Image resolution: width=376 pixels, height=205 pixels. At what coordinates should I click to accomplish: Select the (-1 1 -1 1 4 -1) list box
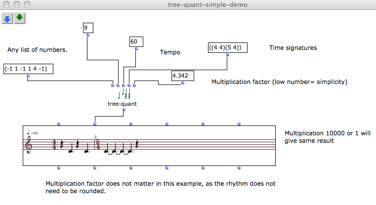click(28, 69)
